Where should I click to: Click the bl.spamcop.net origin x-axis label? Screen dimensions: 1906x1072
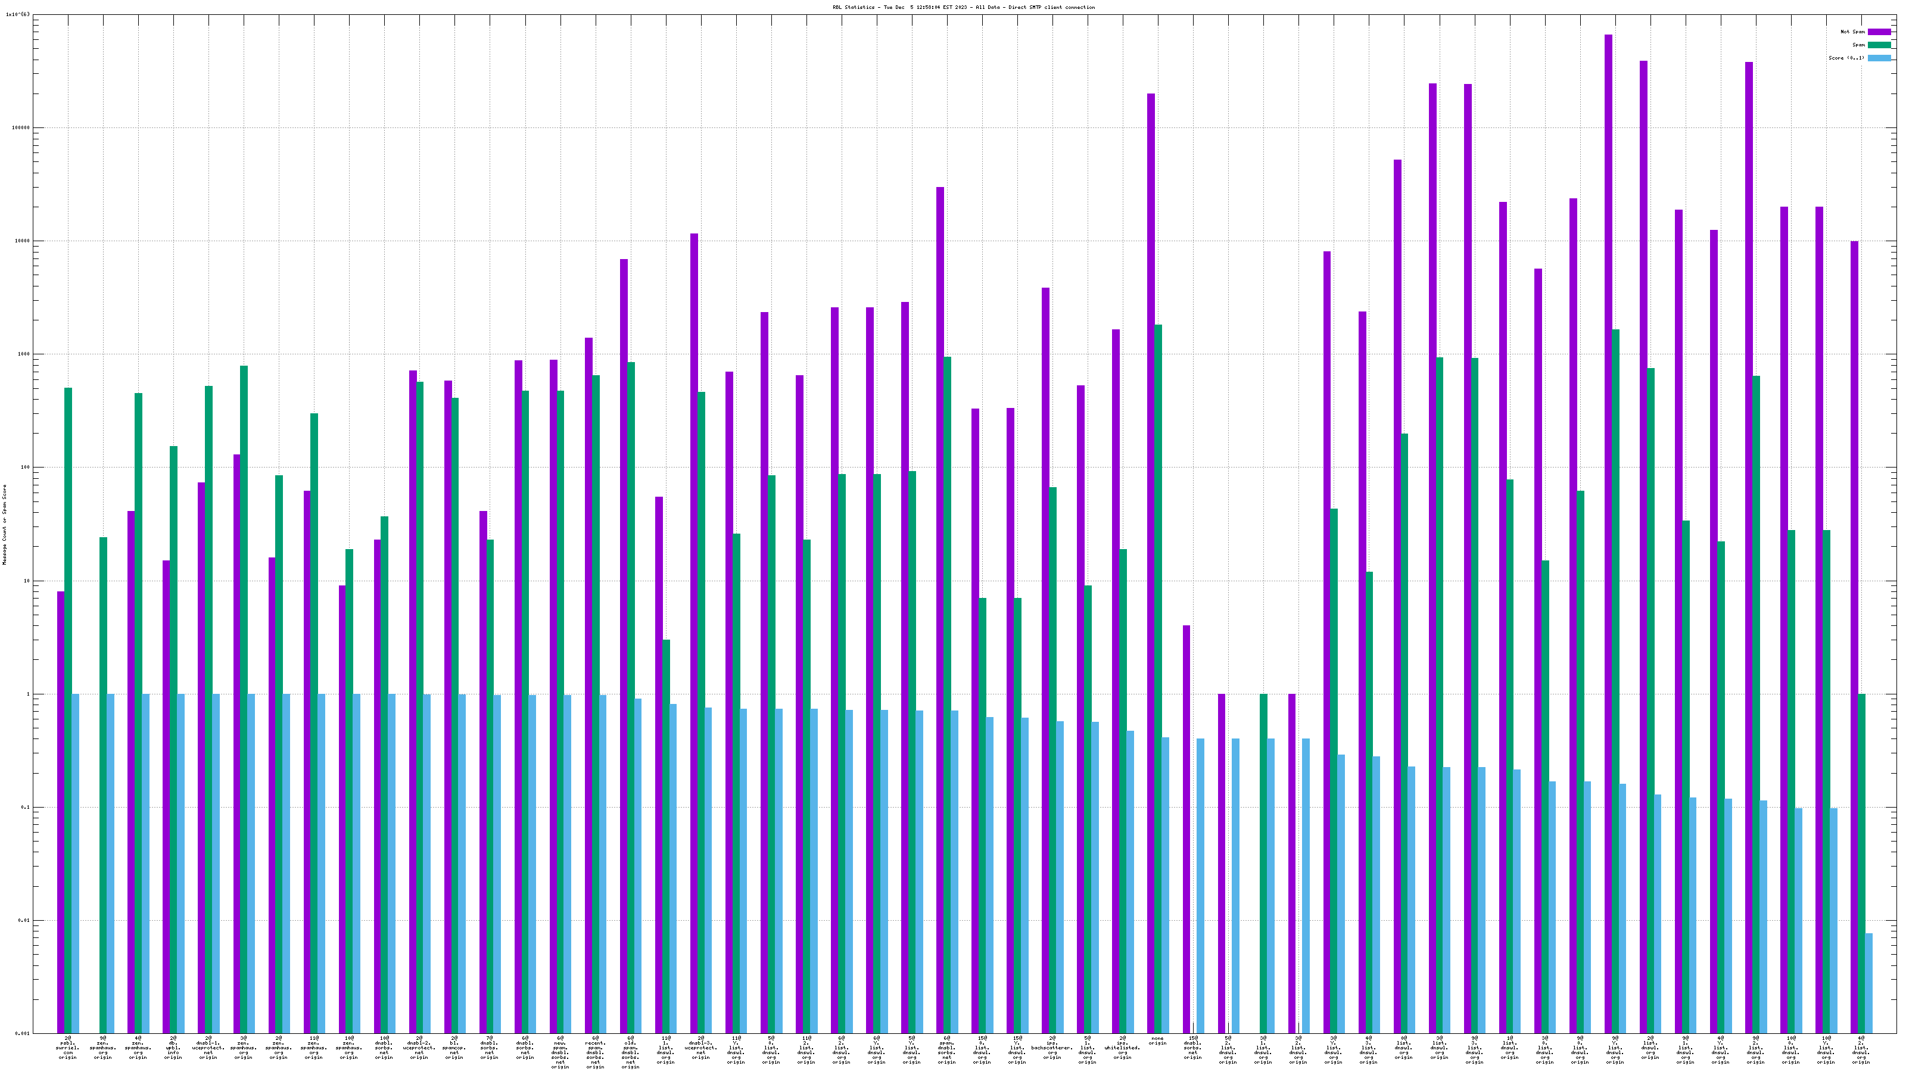click(454, 1048)
